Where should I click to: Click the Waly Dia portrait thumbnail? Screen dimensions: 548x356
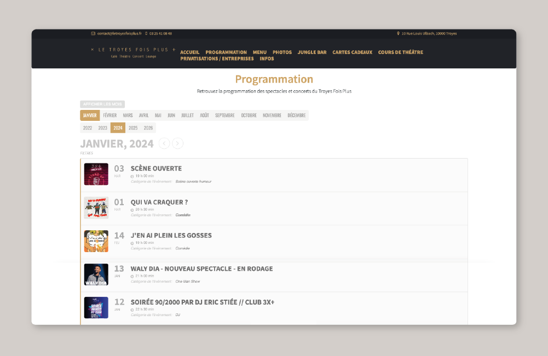coord(96,275)
